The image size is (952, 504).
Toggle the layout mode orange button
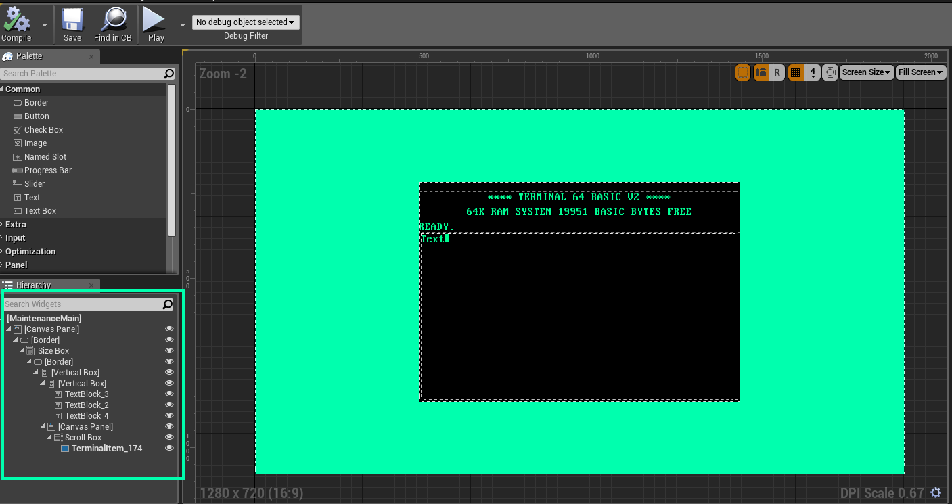click(x=761, y=72)
